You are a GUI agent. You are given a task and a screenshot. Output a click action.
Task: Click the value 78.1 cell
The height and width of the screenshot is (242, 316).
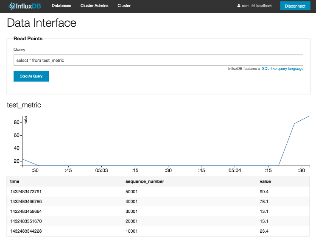(x=264, y=202)
